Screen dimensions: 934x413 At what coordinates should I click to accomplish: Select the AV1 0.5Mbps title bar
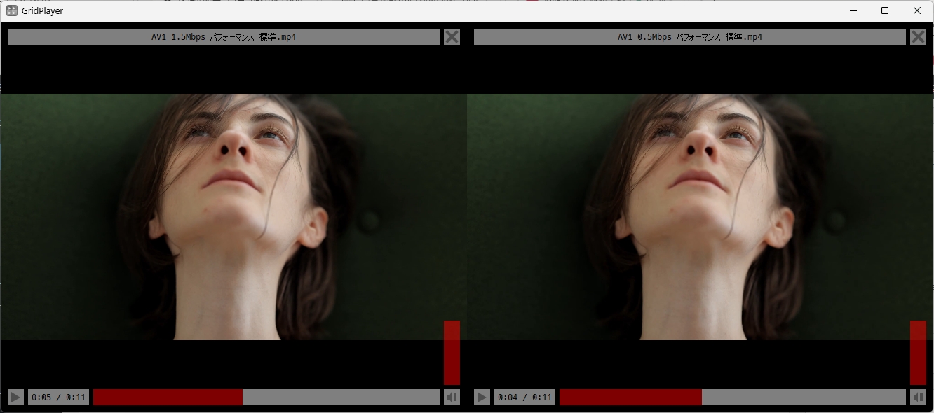(689, 37)
